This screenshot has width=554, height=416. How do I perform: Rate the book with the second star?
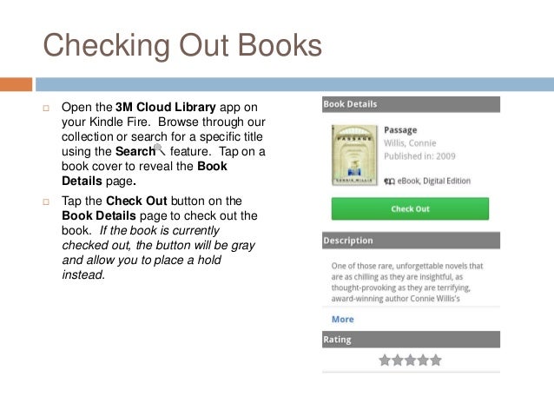coord(397,360)
